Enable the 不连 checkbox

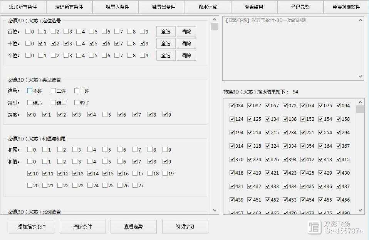tap(30, 90)
